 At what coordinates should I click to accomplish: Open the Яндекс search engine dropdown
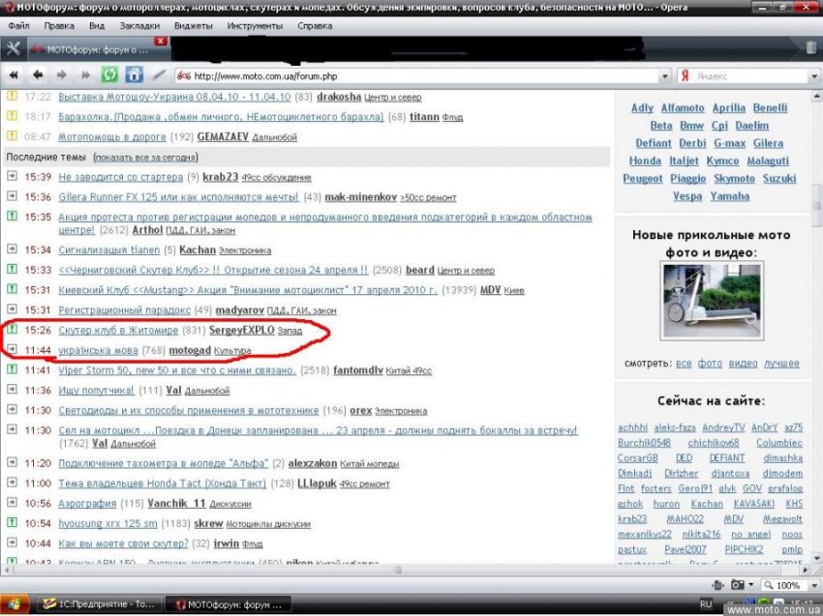coord(683,75)
